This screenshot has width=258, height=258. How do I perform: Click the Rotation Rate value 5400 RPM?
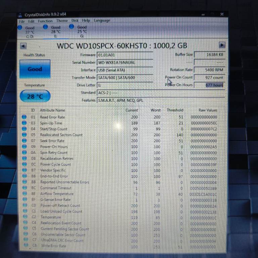click(x=209, y=70)
